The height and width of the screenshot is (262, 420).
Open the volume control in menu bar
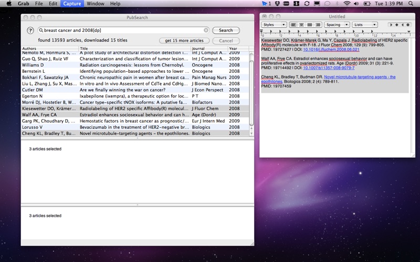pyautogui.click(x=356, y=4)
